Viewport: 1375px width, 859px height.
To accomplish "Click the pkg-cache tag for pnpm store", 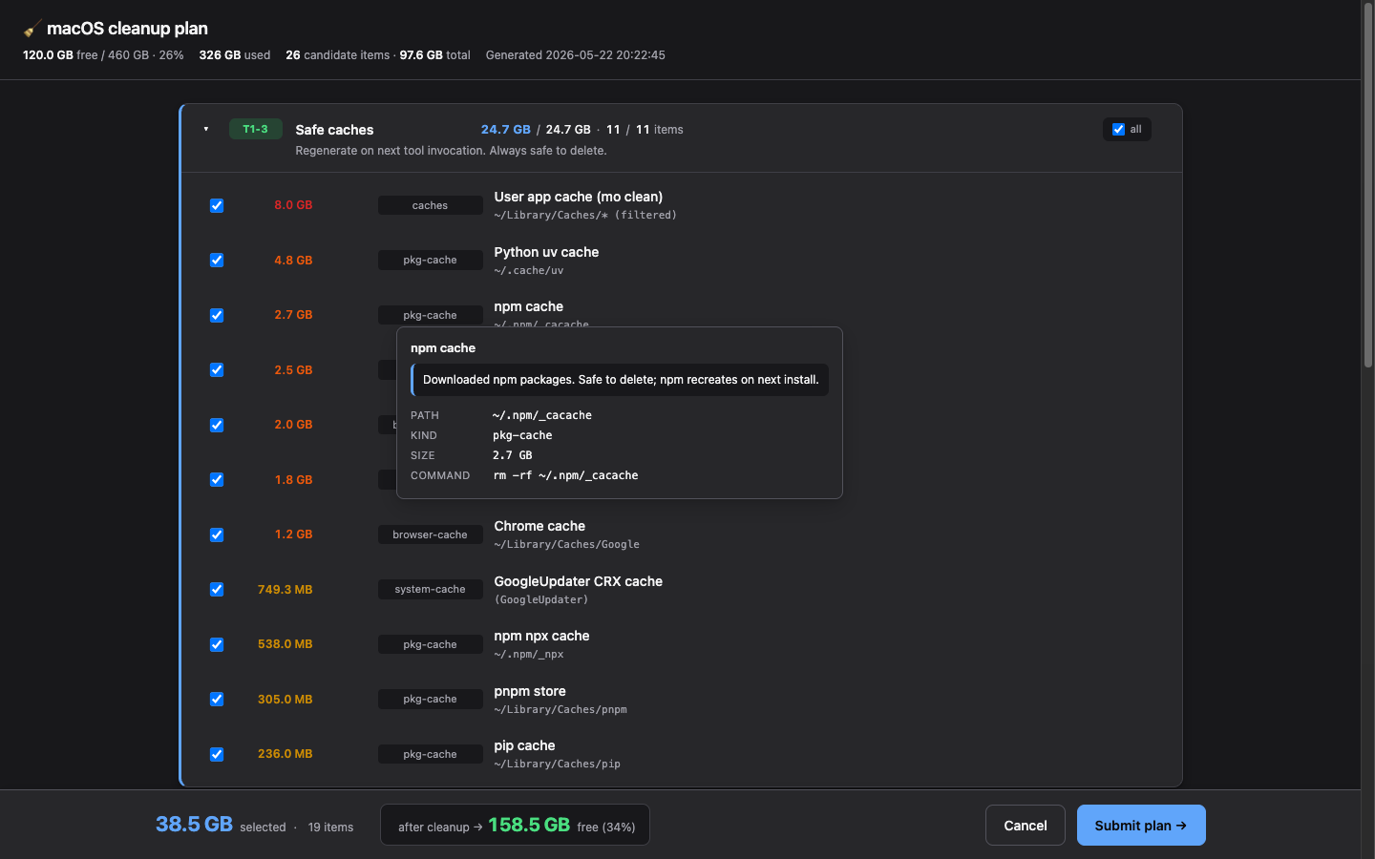I will 430,699.
